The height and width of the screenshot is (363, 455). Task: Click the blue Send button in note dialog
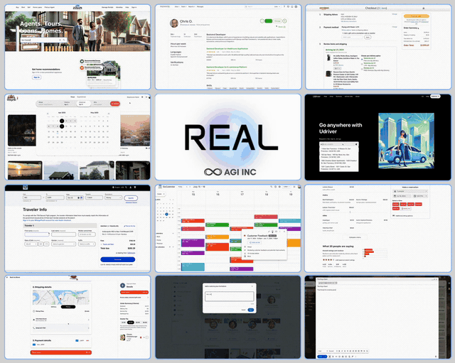(251, 310)
